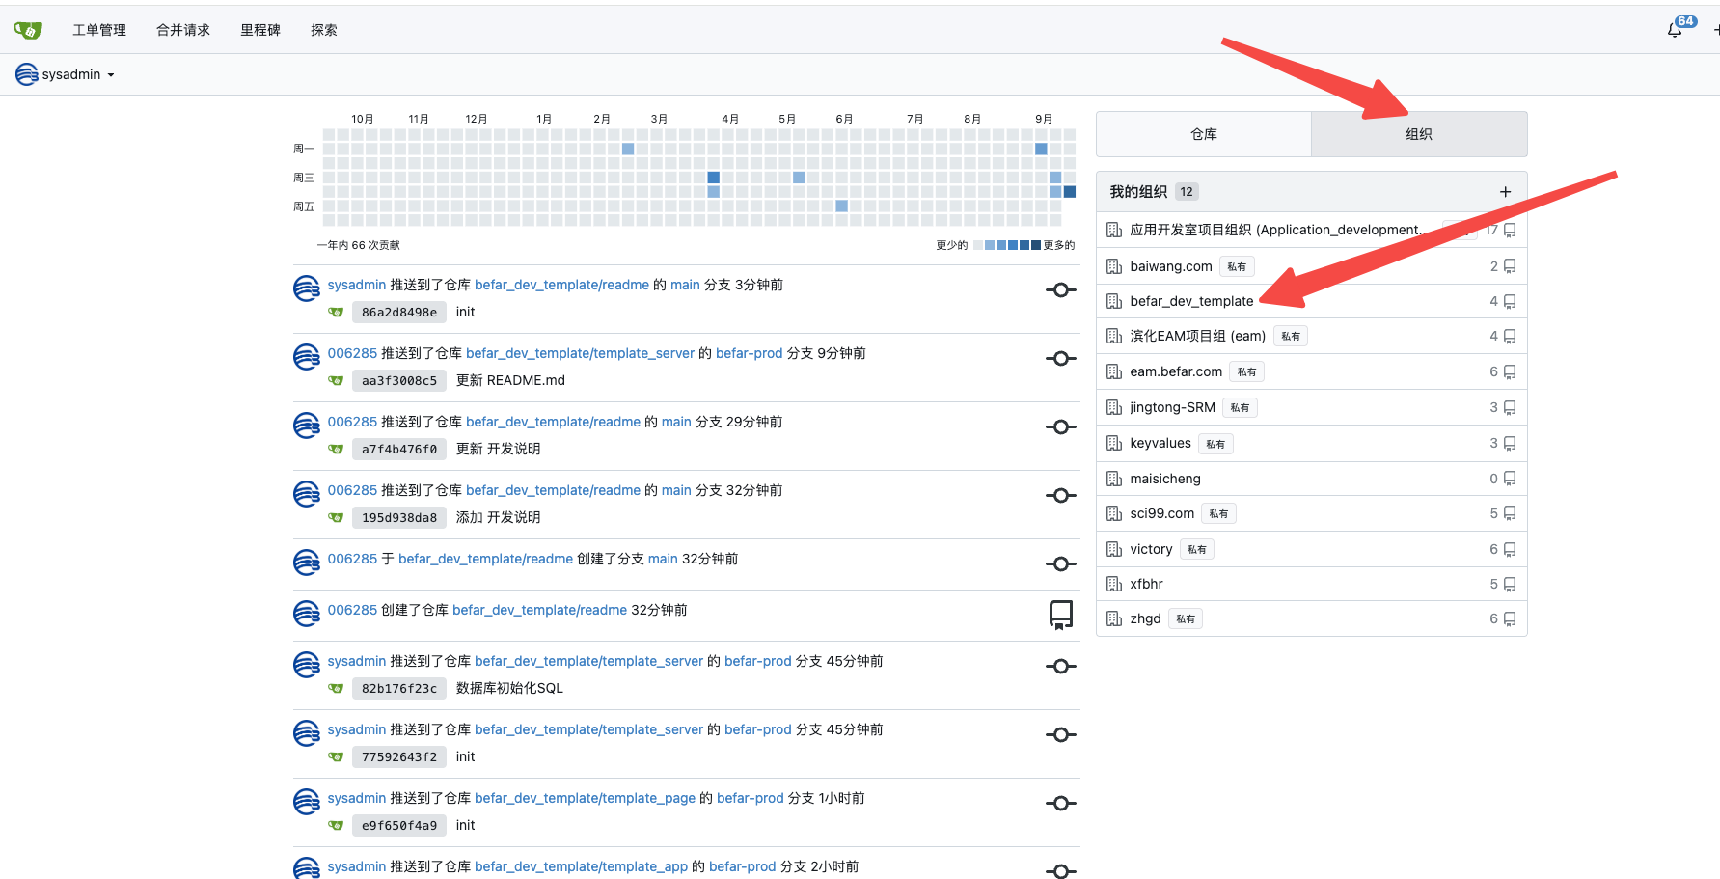Click the 12 count badge beside 我的组织
The width and height of the screenshot is (1720, 879).
[1187, 192]
